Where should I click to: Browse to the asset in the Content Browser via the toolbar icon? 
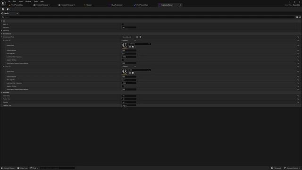(x=8, y=9)
